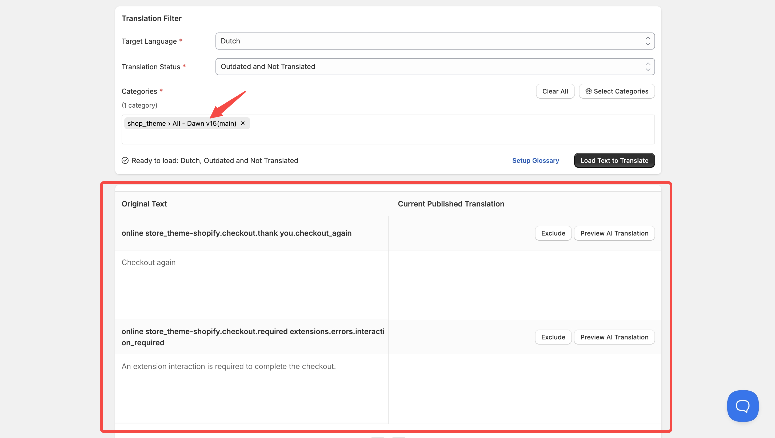Exclude the checkout_again translation entry
The width and height of the screenshot is (775, 438).
click(553, 233)
